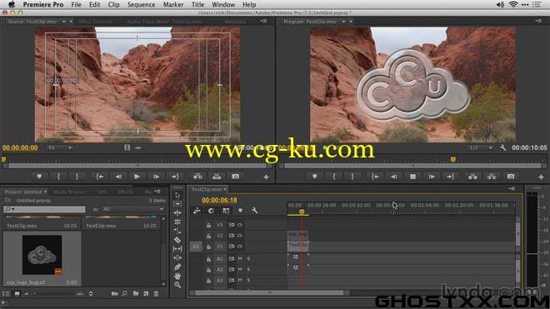The image size is (550, 309).
Task: Export Frame from Source Monitor
Action: click(235, 177)
